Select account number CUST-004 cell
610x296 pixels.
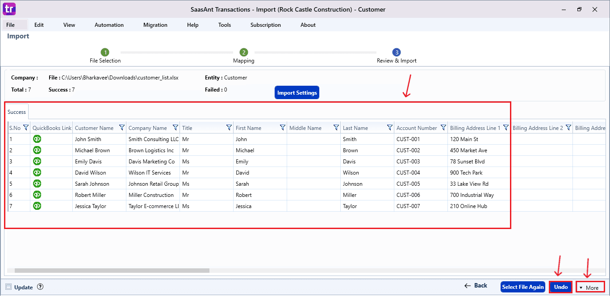421,172
